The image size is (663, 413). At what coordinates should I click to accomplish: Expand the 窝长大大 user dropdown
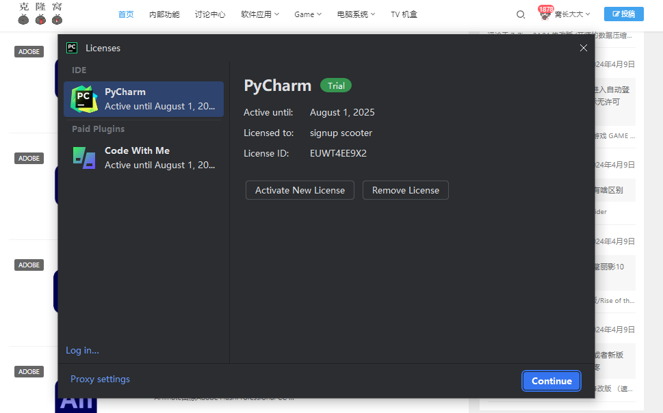point(572,14)
